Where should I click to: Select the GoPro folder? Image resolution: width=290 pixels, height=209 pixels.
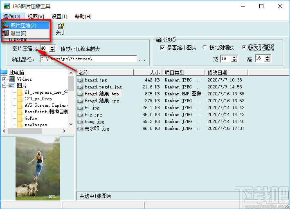(31, 118)
